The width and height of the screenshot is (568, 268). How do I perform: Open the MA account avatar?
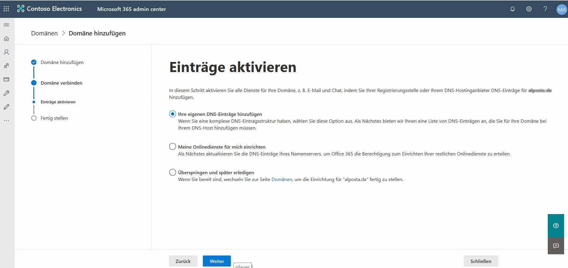pos(561,10)
